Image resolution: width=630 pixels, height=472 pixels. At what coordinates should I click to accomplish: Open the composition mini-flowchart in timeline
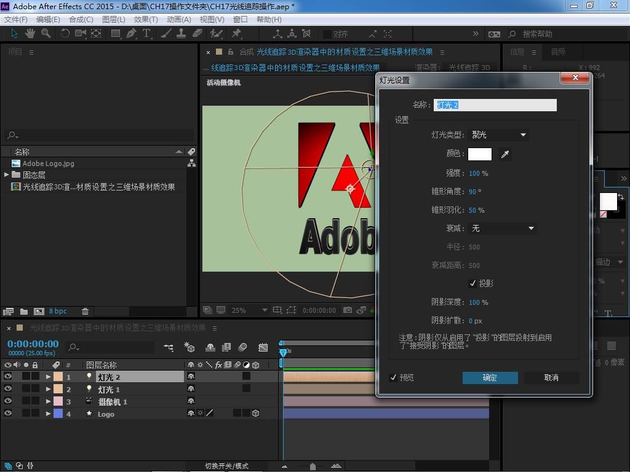pyautogui.click(x=169, y=348)
